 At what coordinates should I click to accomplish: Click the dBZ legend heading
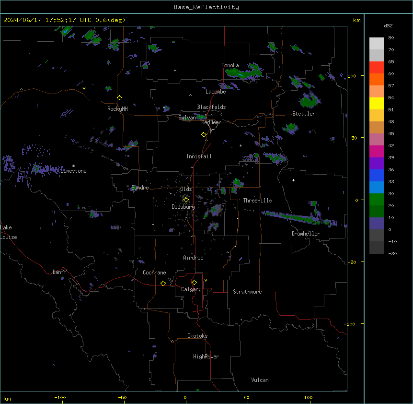(388, 26)
